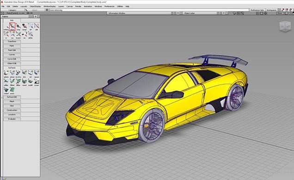Expand the Surface Edit palette shelf
The width and height of the screenshot is (294, 180).
12,97
